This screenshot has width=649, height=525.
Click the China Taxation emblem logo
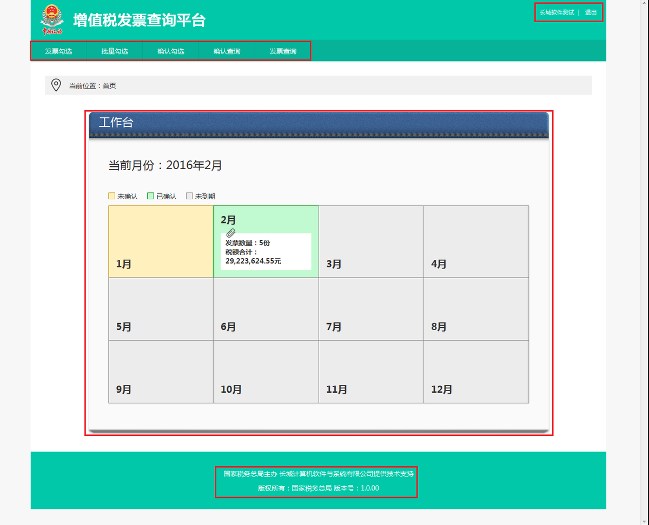coord(51,18)
